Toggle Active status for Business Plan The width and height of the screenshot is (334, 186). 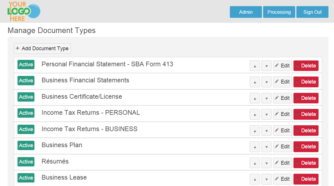26,145
